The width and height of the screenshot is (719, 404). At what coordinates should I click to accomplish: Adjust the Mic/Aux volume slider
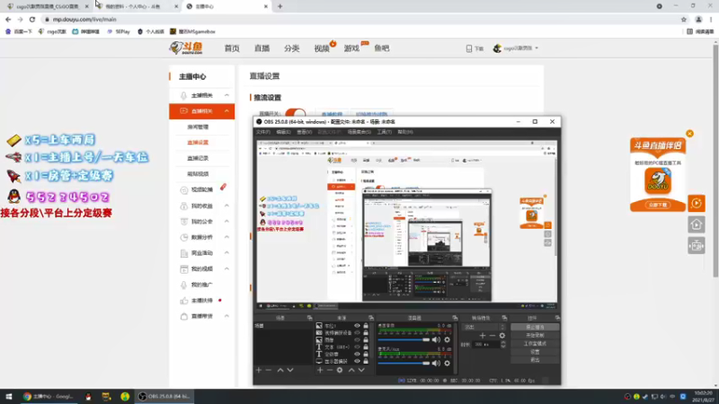point(404,364)
